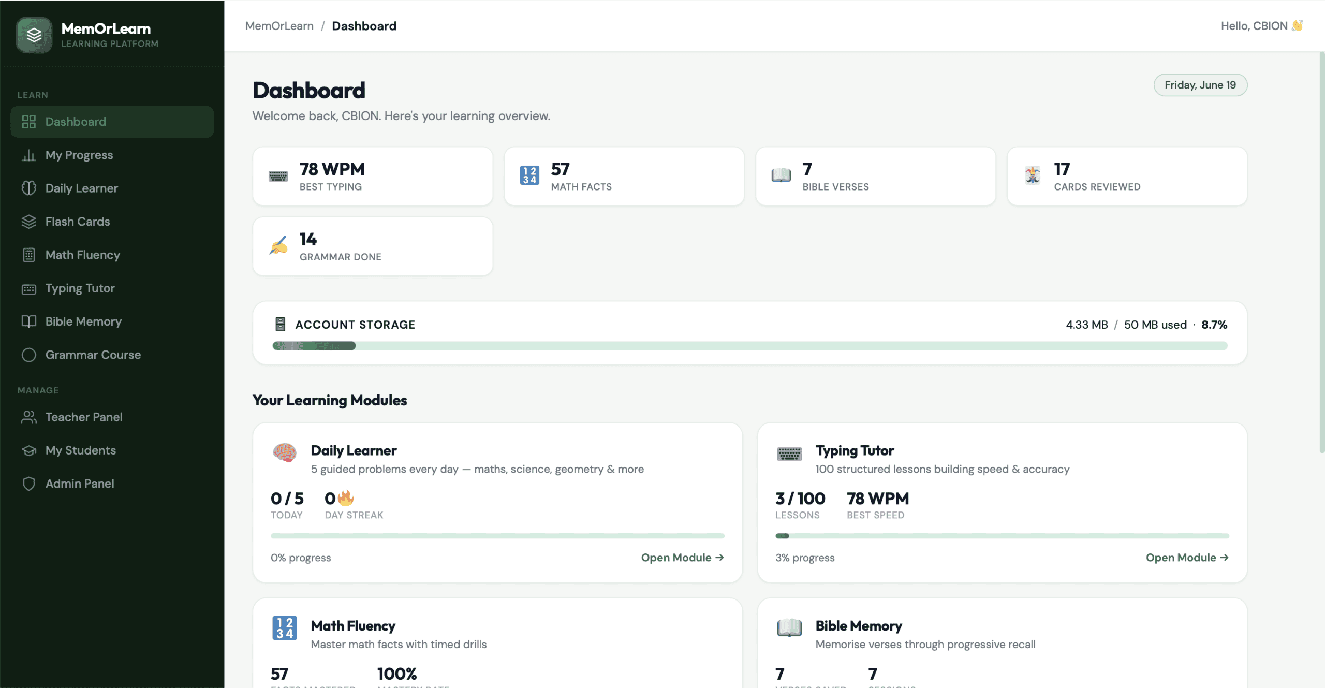The height and width of the screenshot is (688, 1325).
Task: Click the My Students graduation cap icon
Action: (29, 450)
